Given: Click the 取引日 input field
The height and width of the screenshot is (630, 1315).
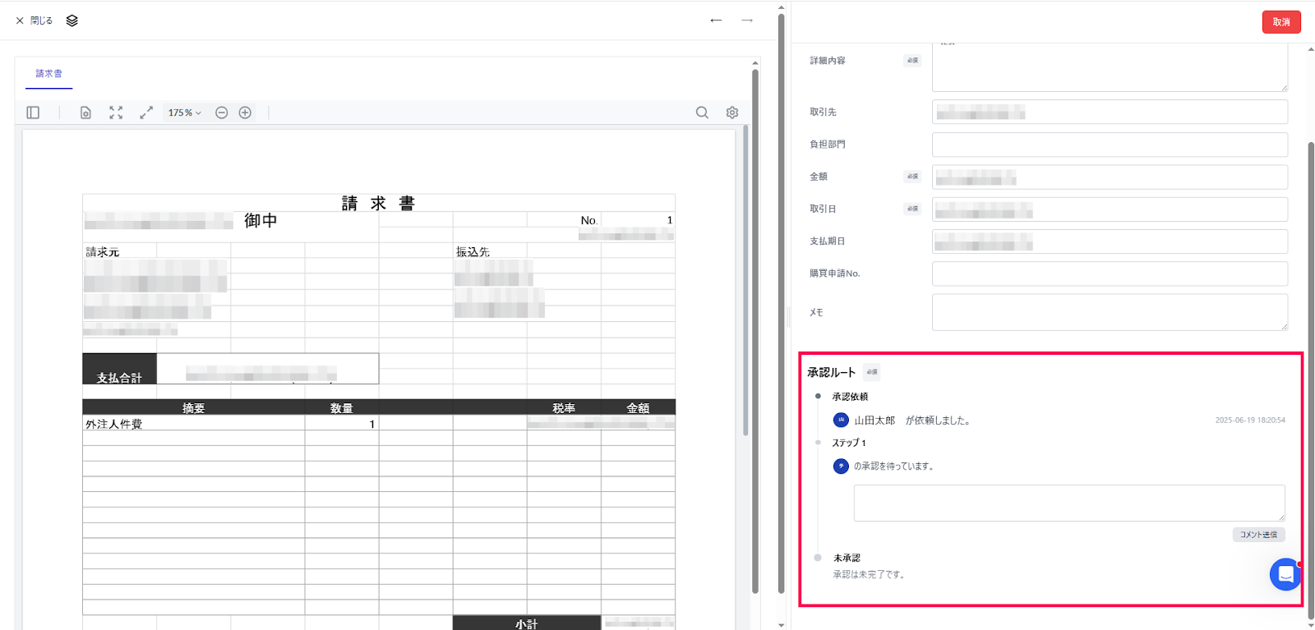Looking at the screenshot, I should point(1110,209).
